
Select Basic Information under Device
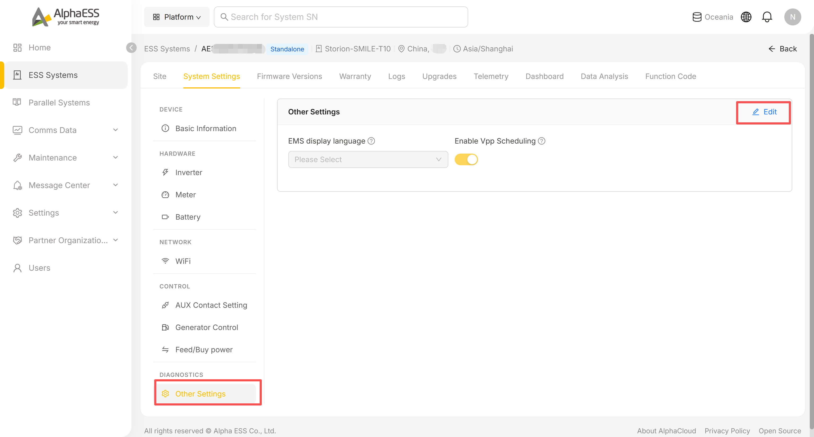[x=205, y=128]
